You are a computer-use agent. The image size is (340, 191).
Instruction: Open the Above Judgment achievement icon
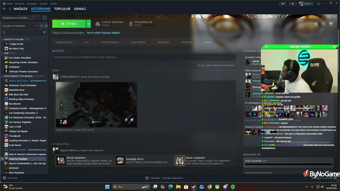[x=180, y=160]
